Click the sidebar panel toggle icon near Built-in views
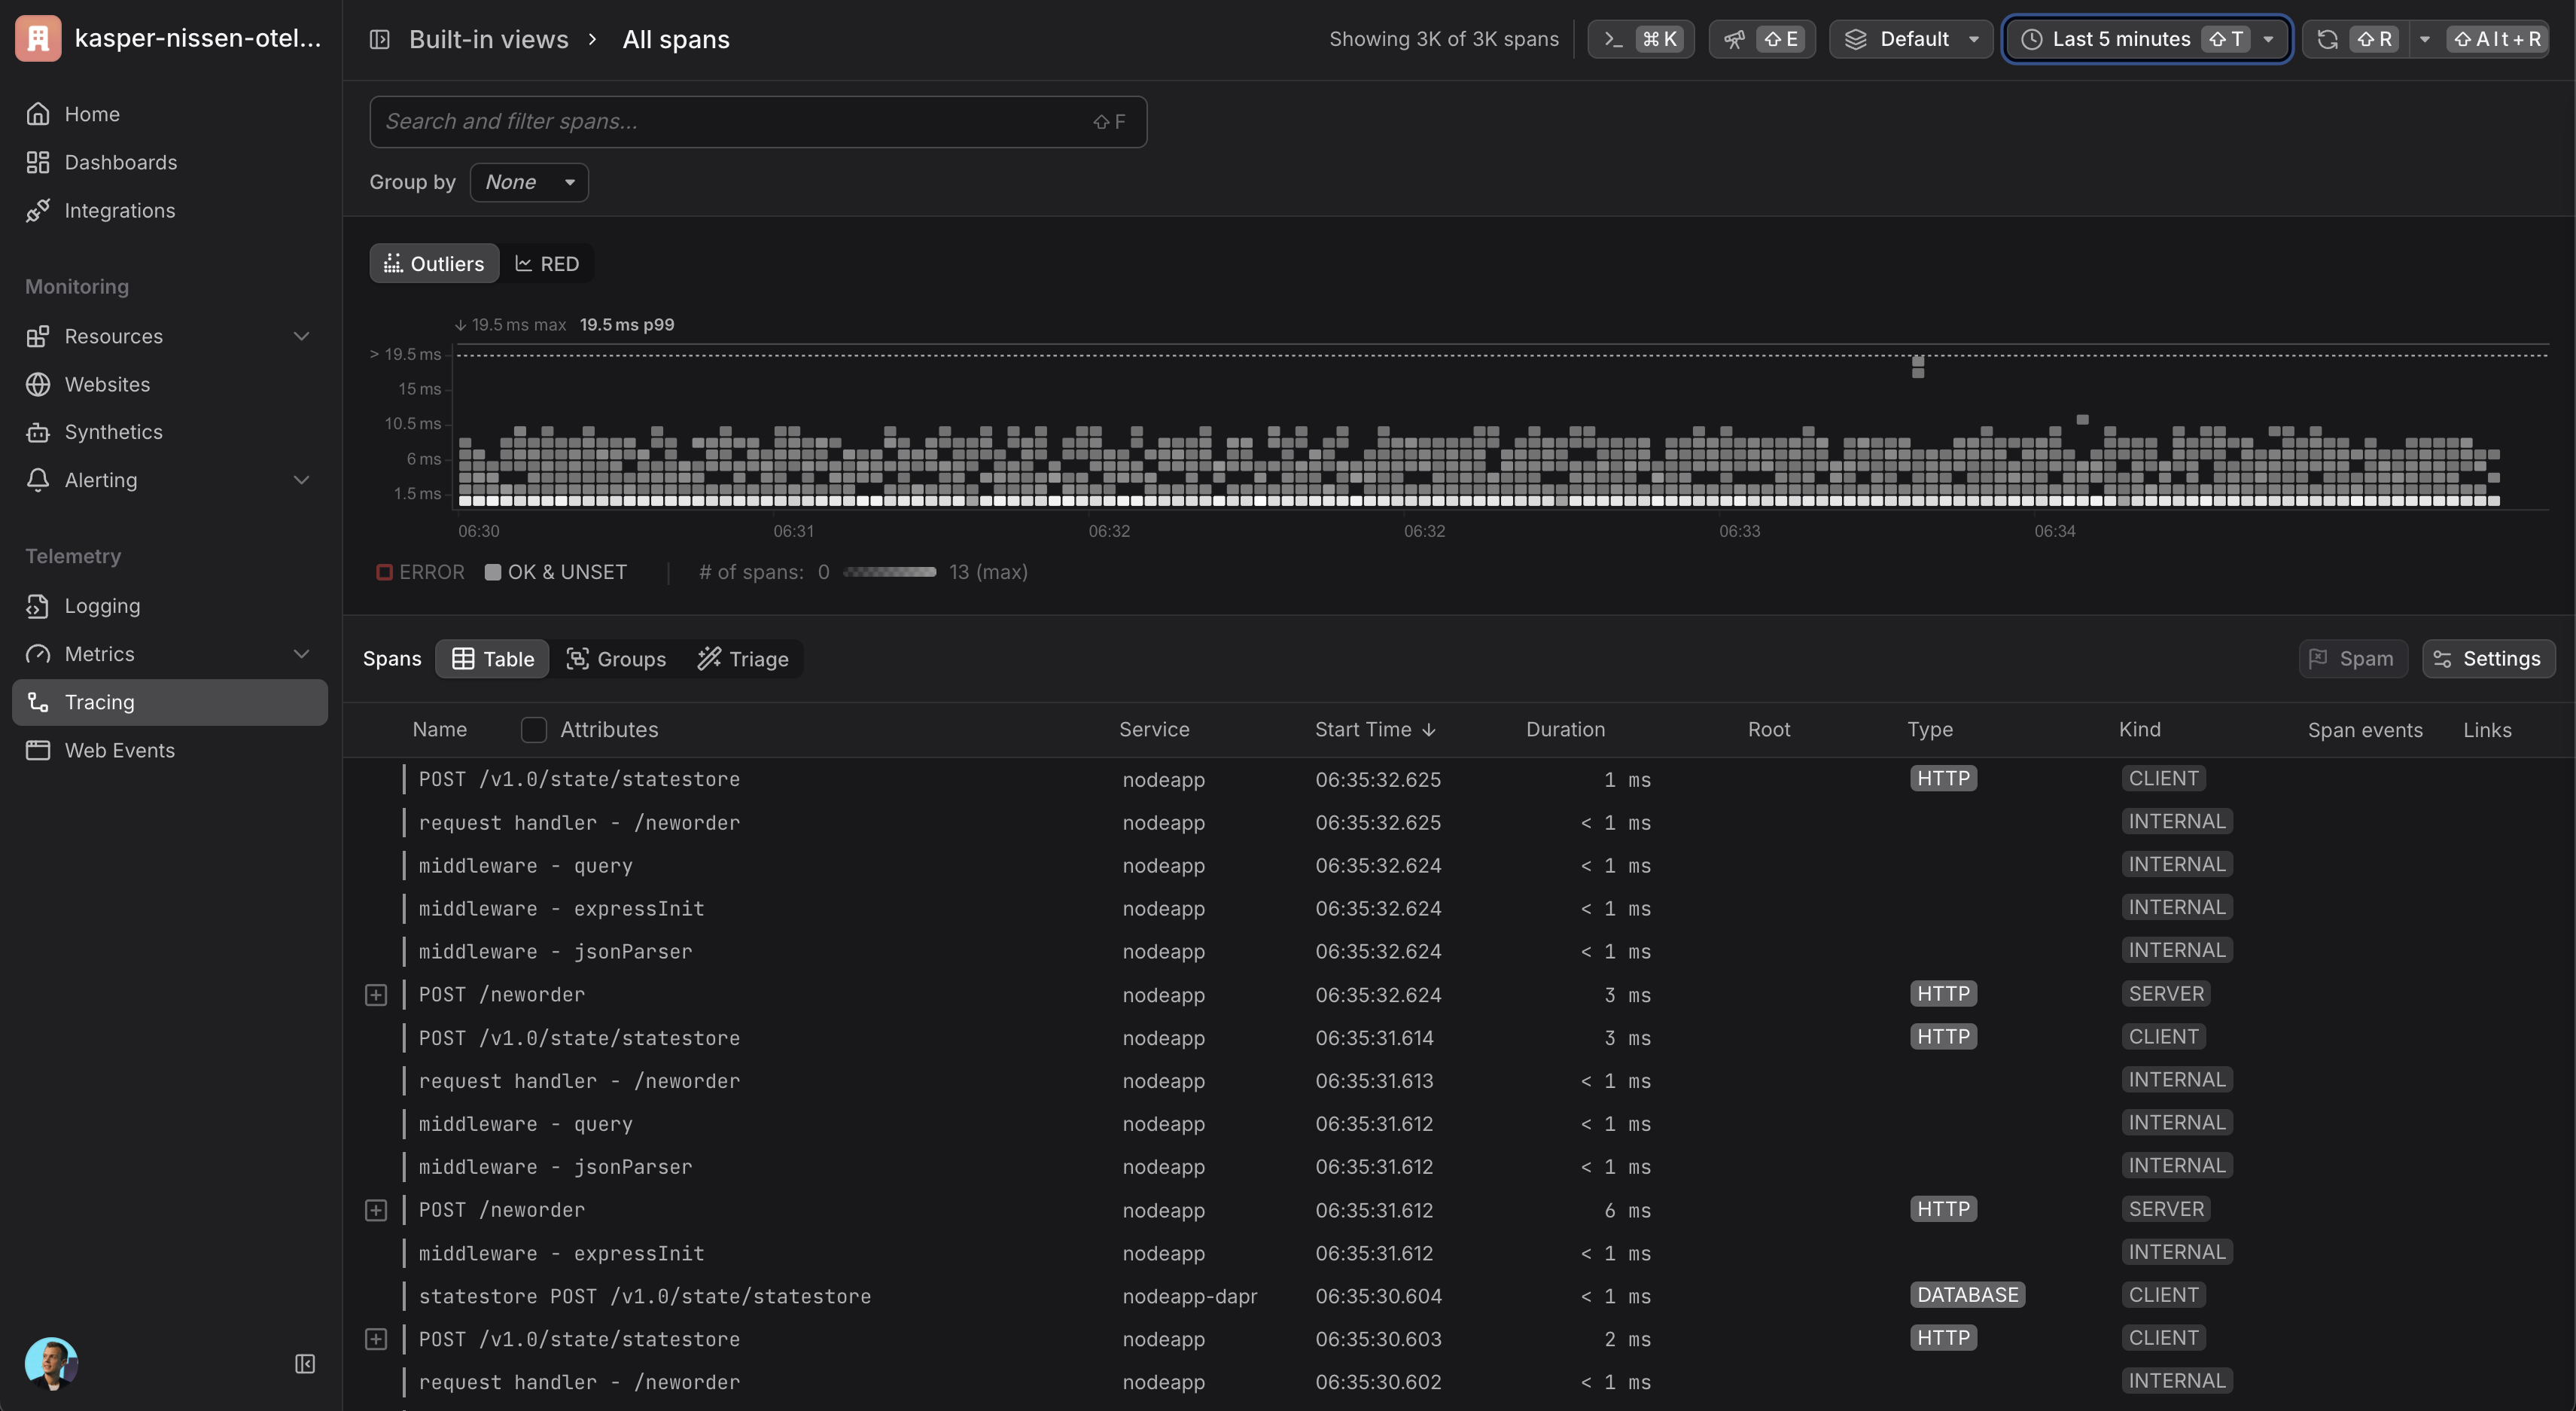Image resolution: width=2576 pixels, height=1411 pixels. [x=379, y=39]
